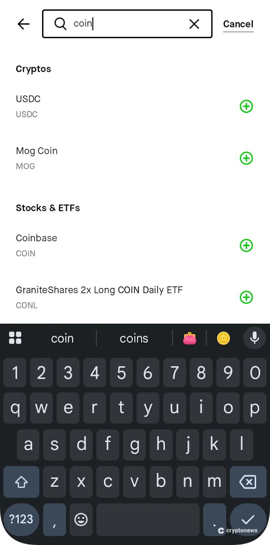Select the 'coin' keyboard suggestion
The height and width of the screenshot is (545, 270).
pyautogui.click(x=62, y=338)
